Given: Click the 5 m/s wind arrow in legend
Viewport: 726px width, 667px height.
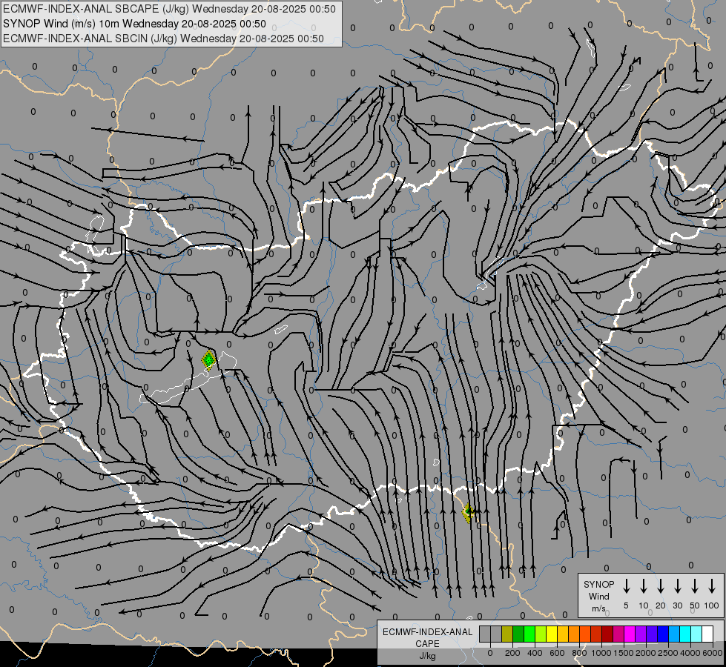Looking at the screenshot, I should (x=626, y=586).
